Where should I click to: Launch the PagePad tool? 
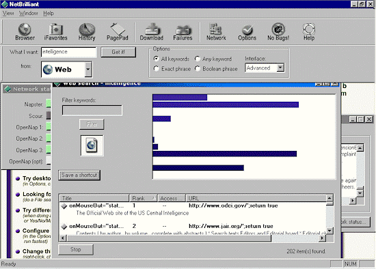(118, 32)
